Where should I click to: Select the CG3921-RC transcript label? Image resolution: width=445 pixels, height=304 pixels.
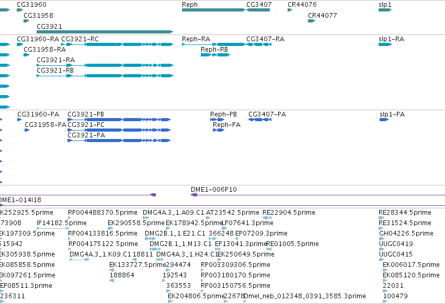[x=80, y=39]
